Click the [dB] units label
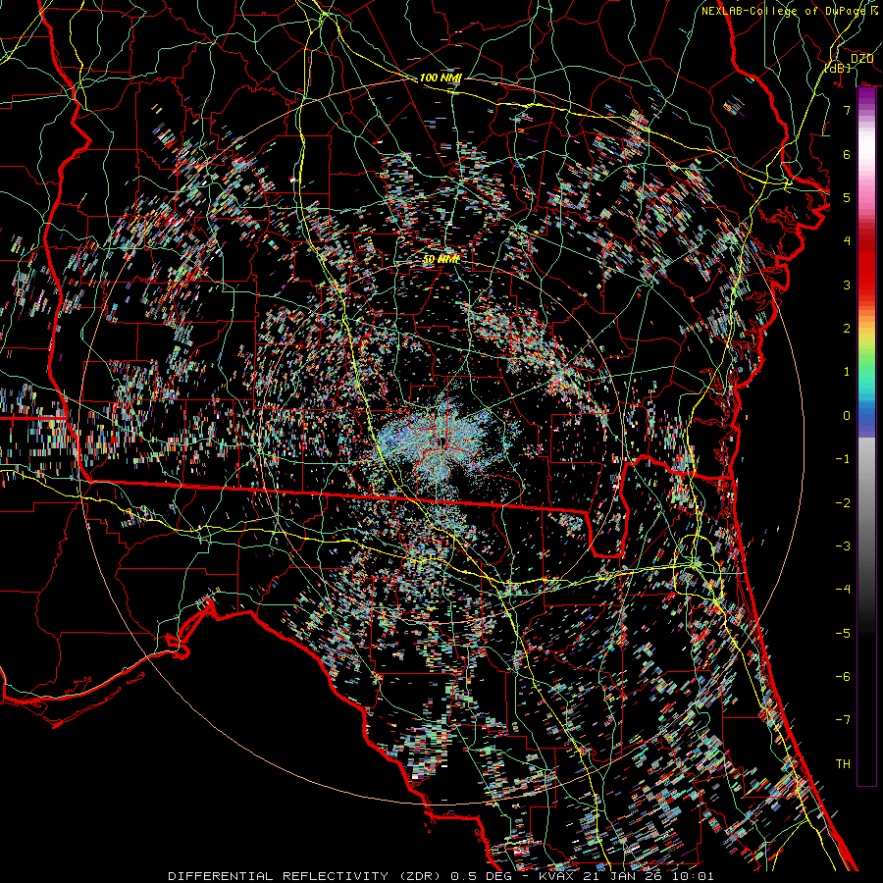 [x=838, y=68]
